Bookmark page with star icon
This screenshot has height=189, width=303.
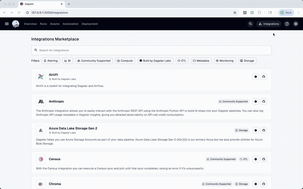[x=235, y=13]
